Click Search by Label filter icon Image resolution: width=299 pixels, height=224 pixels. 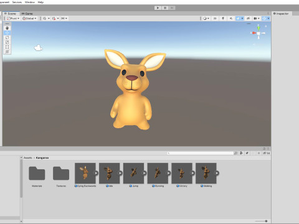247,153
